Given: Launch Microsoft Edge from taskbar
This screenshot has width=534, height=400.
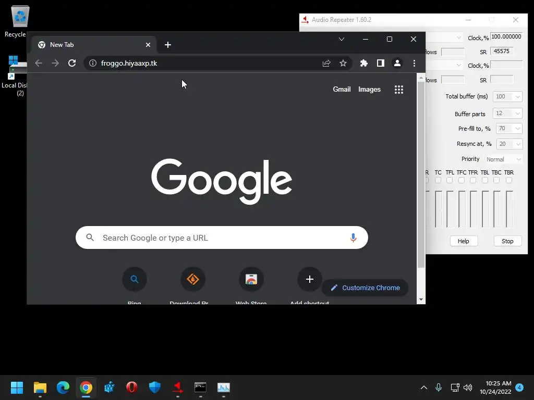Looking at the screenshot, I should point(63,387).
